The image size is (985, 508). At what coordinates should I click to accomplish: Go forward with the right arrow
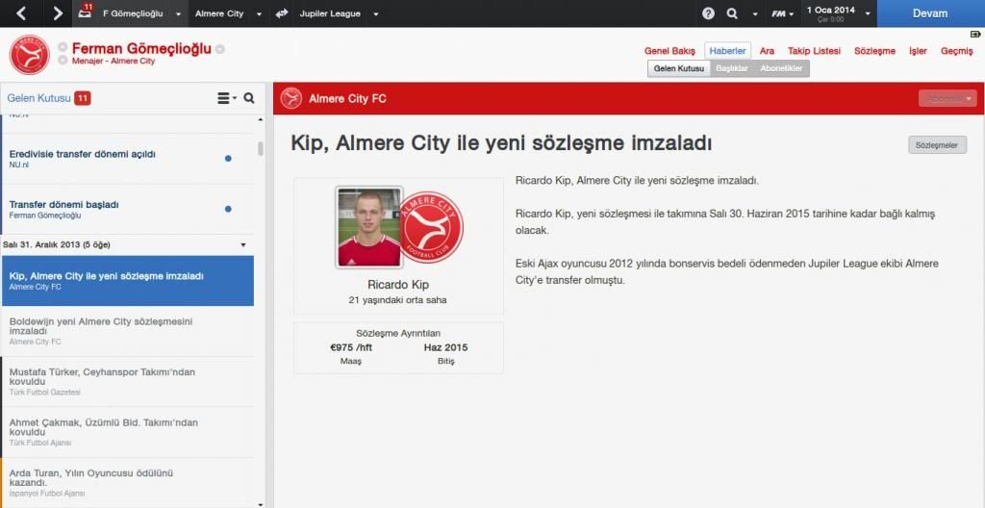(x=57, y=13)
